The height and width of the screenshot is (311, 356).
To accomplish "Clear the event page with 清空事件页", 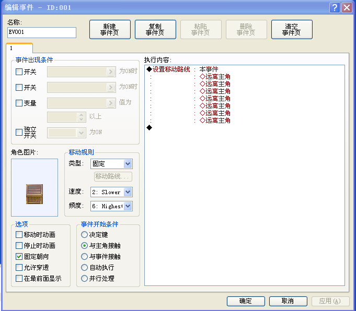I will pos(292,29).
